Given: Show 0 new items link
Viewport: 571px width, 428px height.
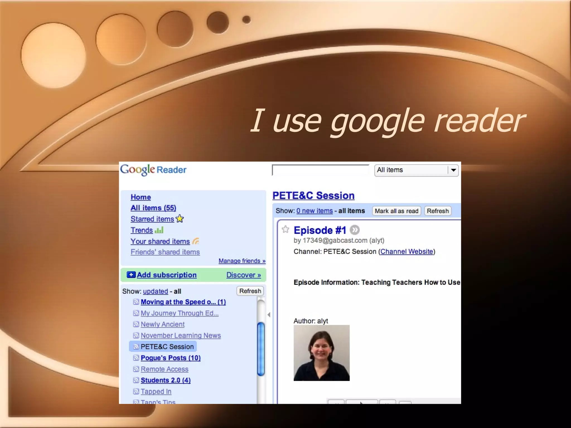Looking at the screenshot, I should tap(314, 211).
